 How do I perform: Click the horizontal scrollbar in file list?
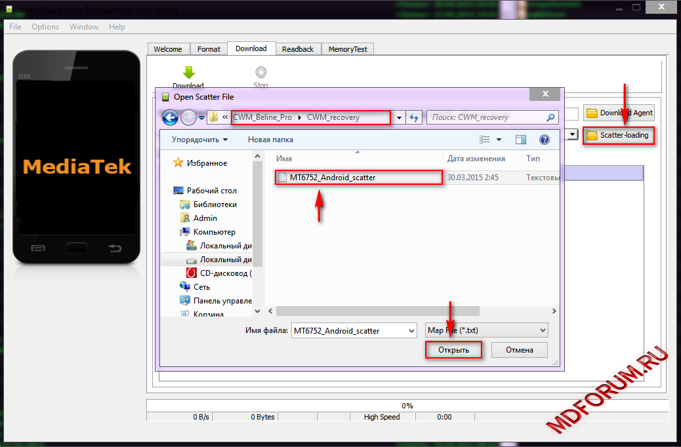(x=377, y=311)
